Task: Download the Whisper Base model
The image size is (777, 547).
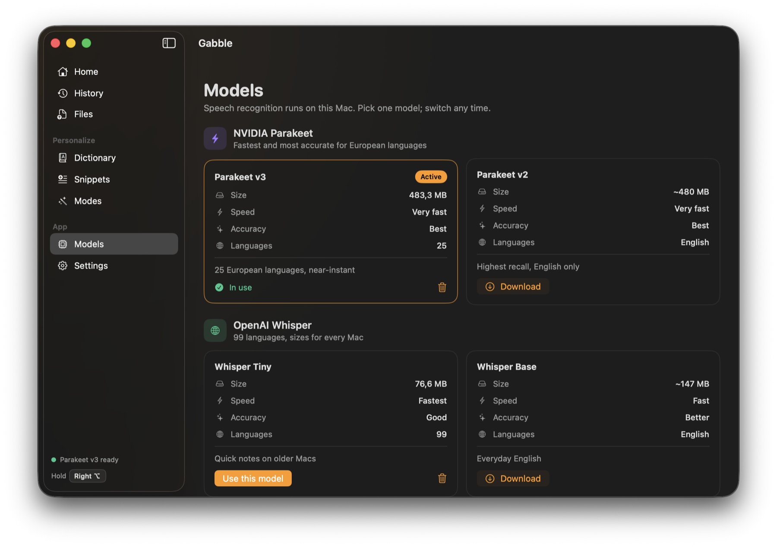Action: (513, 478)
